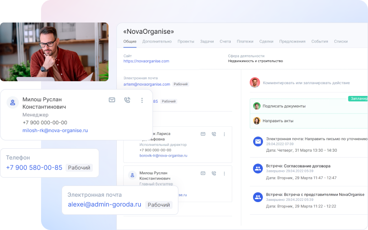Switch to the Проекты tab
This screenshot has width=368, height=230.
186,42
